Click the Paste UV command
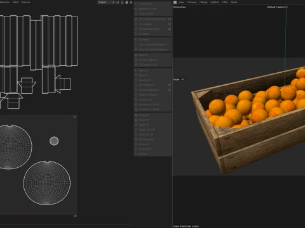Image resolution: width=305 pixels, height=228 pixels. (152, 120)
